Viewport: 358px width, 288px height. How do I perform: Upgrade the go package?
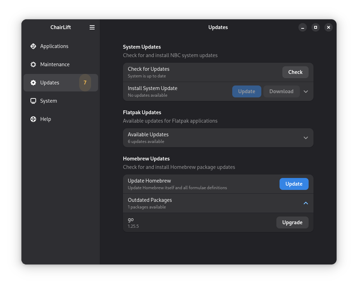coord(292,222)
